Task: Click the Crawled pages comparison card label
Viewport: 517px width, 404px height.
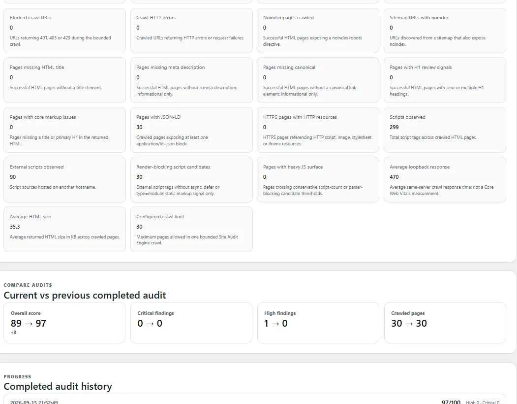Action: 408,313
